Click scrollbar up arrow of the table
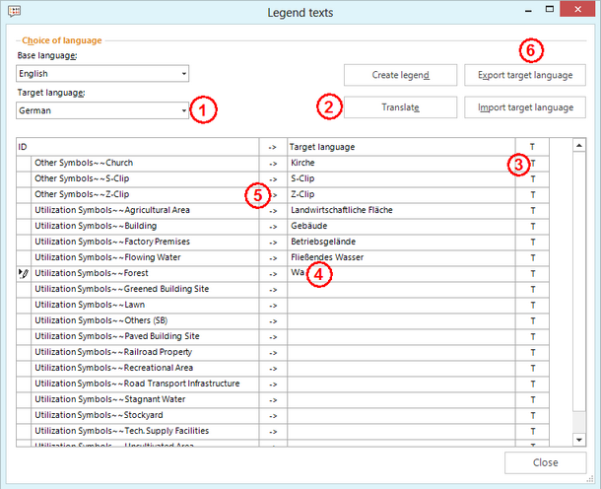 (x=579, y=145)
